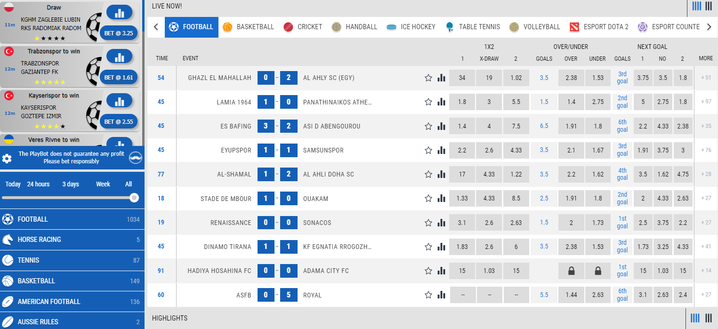Favorite the Renaissance vs Sonacos match
The width and height of the screenshot is (718, 329).
pos(428,223)
